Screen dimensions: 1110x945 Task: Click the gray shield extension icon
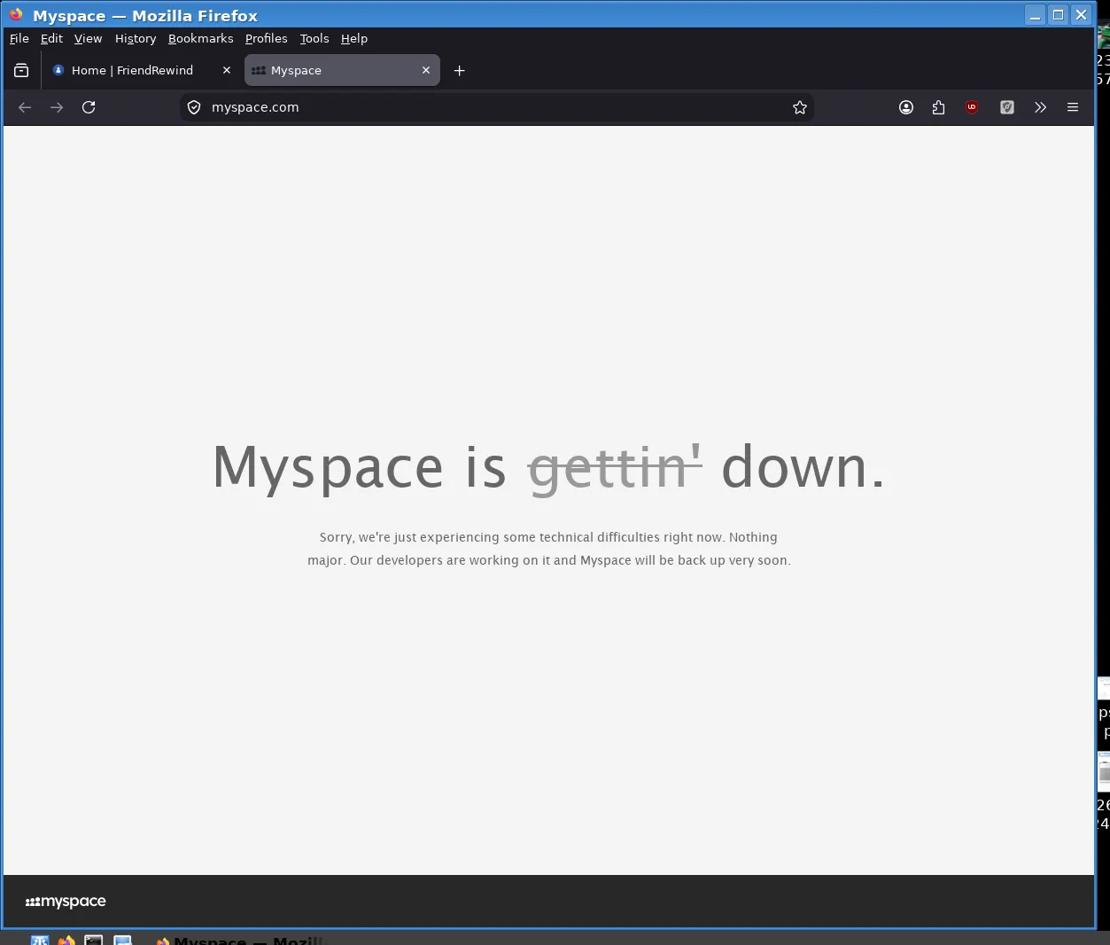pos(1007,107)
